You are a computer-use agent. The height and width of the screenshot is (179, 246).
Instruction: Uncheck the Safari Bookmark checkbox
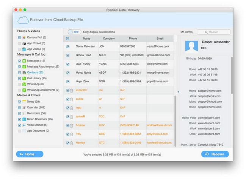click(x=19, y=119)
